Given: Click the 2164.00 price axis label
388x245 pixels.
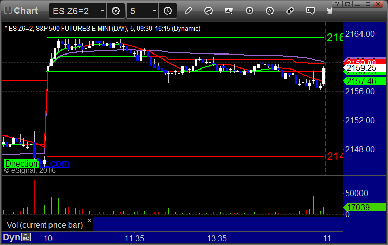Looking at the screenshot, I should coord(360,34).
